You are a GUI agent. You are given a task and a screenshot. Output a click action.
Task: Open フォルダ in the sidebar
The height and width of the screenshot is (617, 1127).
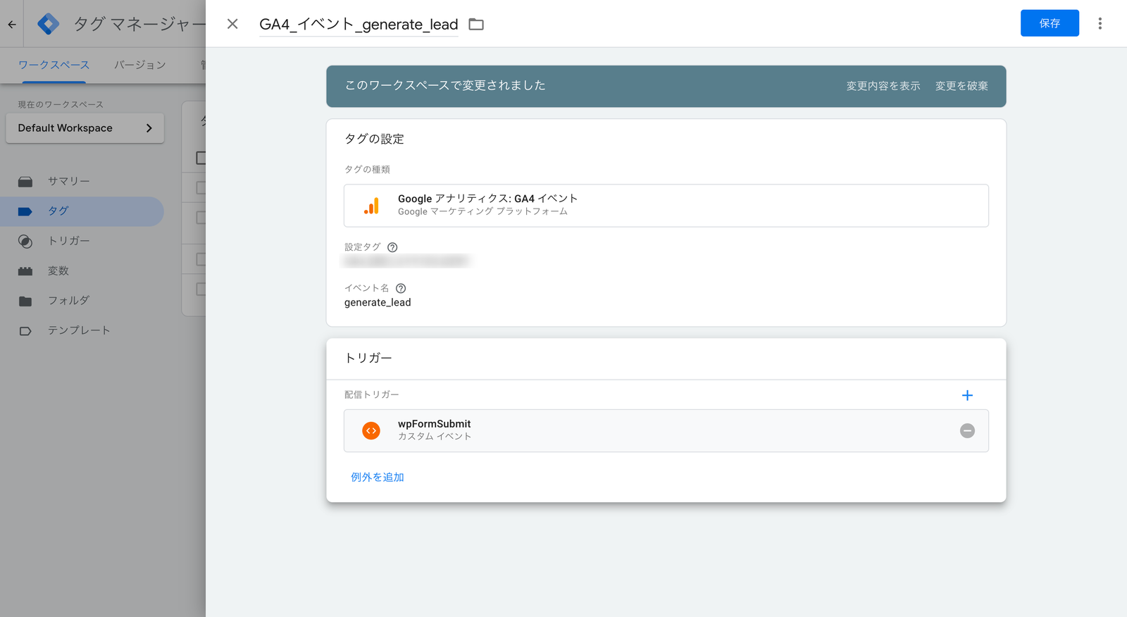[82, 301]
